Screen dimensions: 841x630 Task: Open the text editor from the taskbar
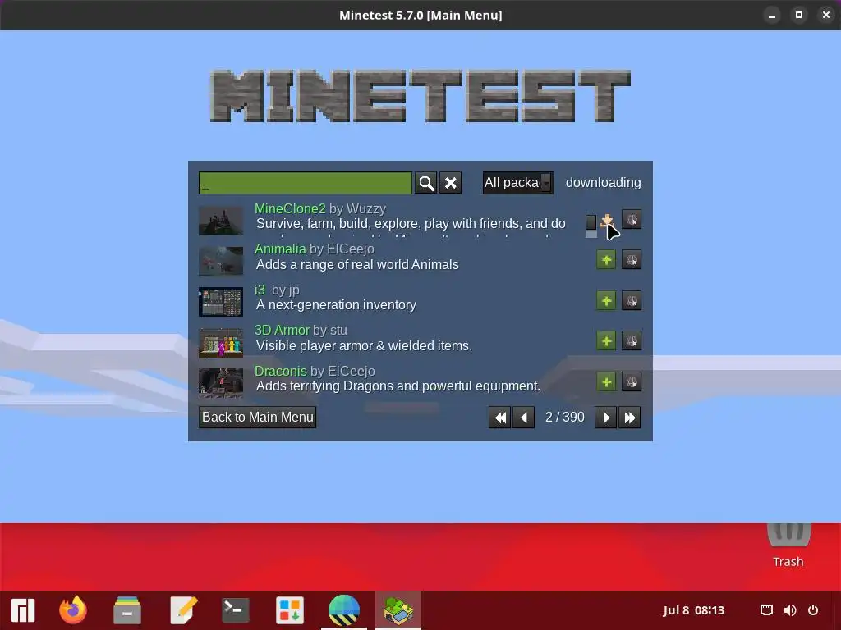[183, 610]
